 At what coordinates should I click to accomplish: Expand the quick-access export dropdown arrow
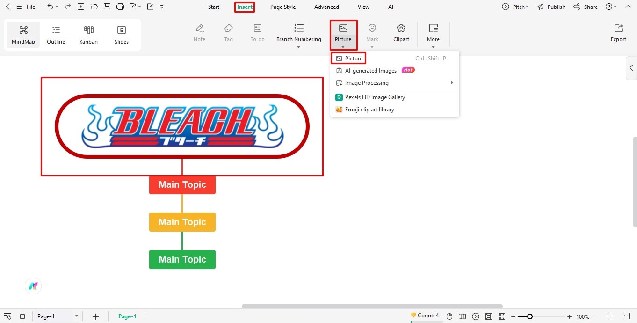[x=140, y=7]
